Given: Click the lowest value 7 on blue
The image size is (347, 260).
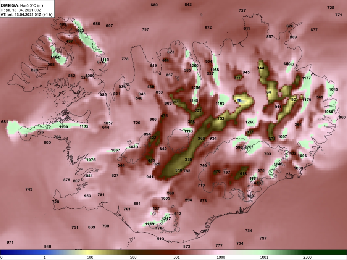Looking at the screenshot, I should pyautogui.click(x=239, y=101).
